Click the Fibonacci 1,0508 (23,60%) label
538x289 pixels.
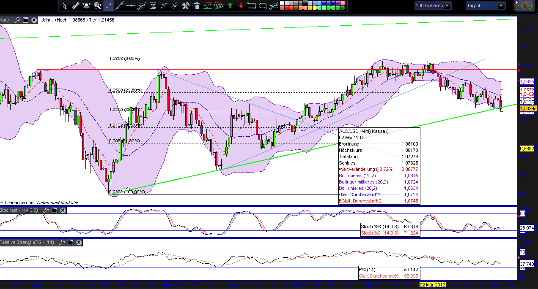(126, 90)
